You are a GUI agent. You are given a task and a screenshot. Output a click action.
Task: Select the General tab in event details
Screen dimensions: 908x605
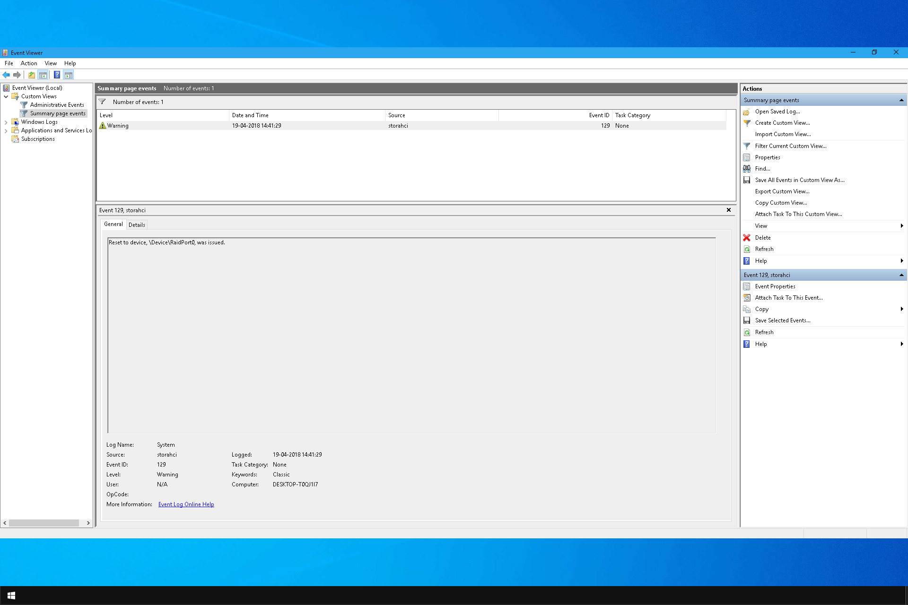pos(113,224)
